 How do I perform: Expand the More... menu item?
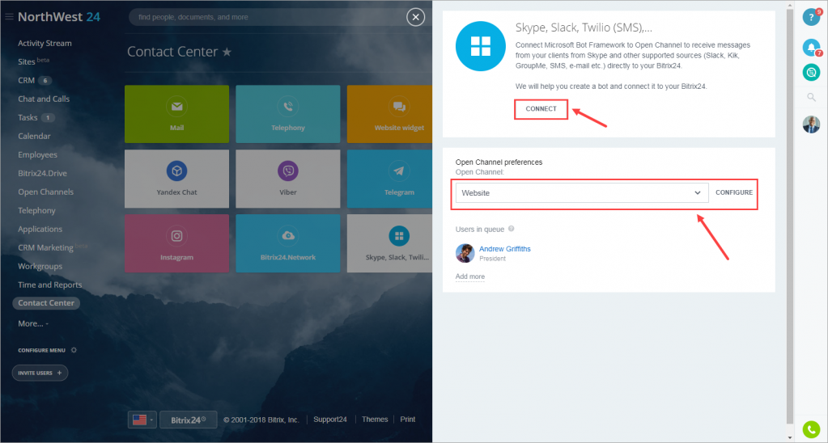tap(33, 323)
